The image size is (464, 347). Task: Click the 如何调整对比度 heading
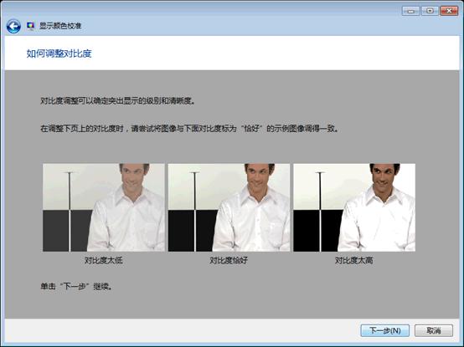59,54
